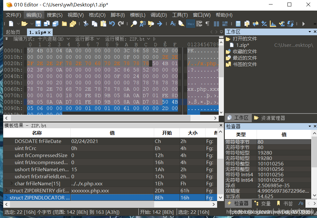Open the 脚本(I) menu
The height and width of the screenshot is (218, 317).
point(118,15)
